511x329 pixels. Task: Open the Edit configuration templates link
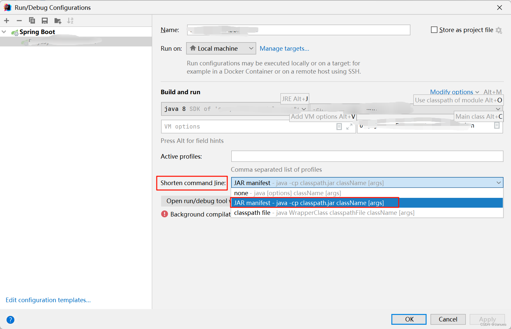(x=48, y=300)
